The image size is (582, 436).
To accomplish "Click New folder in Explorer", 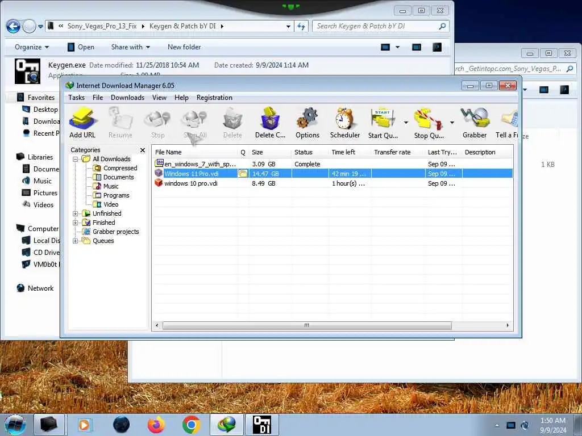I will [184, 47].
